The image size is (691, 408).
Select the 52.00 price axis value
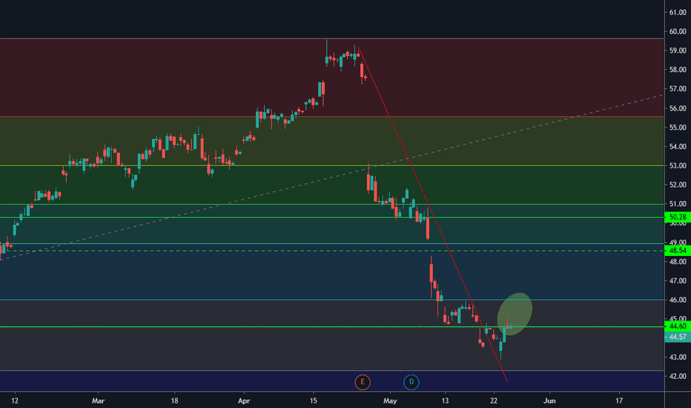coord(678,185)
